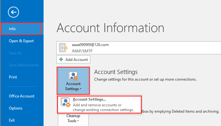Click the Account Settings dropdown arrow
Screen dimensions: 221x126
(81, 89)
